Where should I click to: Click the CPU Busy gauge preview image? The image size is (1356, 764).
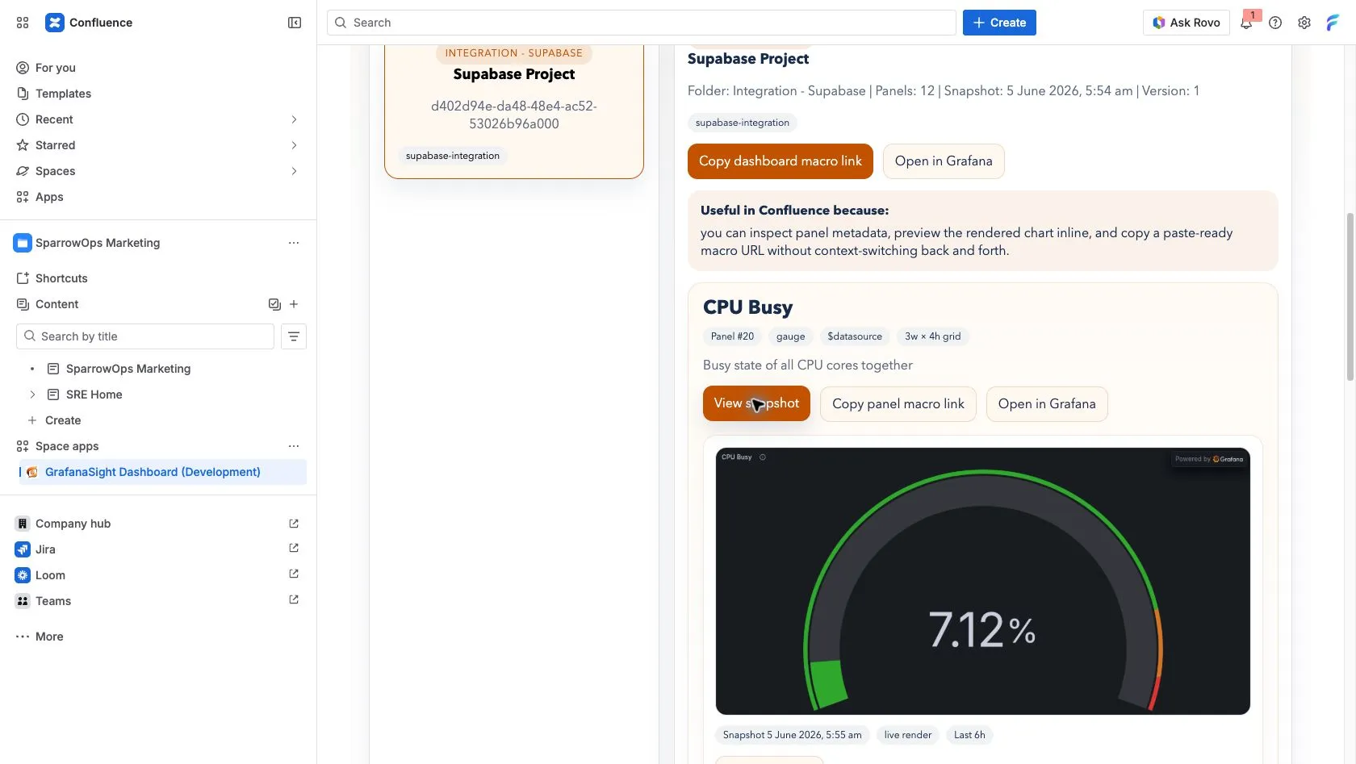point(983,581)
